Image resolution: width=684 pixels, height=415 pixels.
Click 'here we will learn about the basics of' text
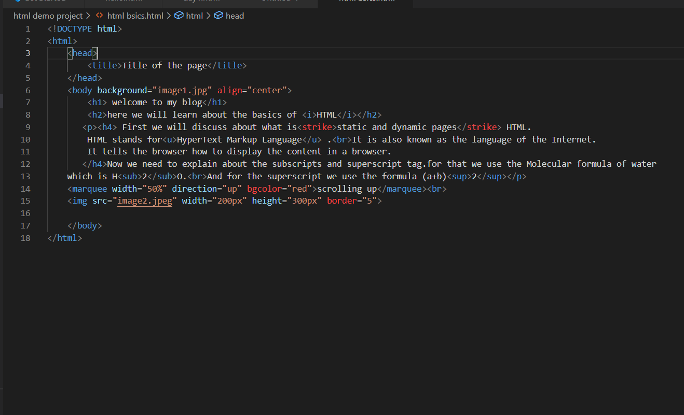pyautogui.click(x=202, y=115)
